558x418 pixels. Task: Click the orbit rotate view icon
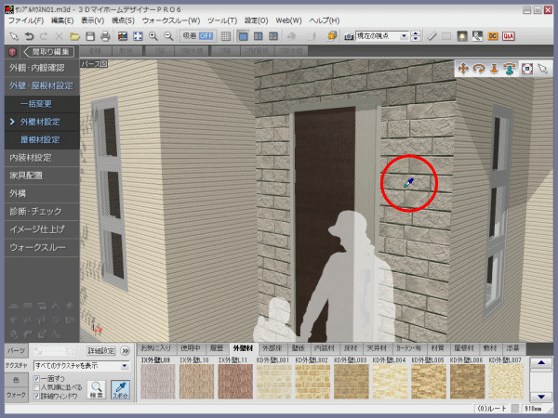click(478, 69)
